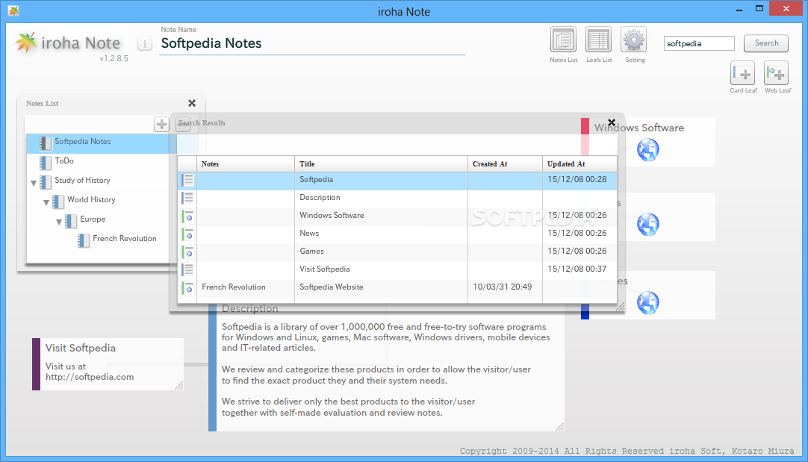Viewport: 808px width, 462px height.
Task: Select the Europe note in the tree
Action: point(93,219)
